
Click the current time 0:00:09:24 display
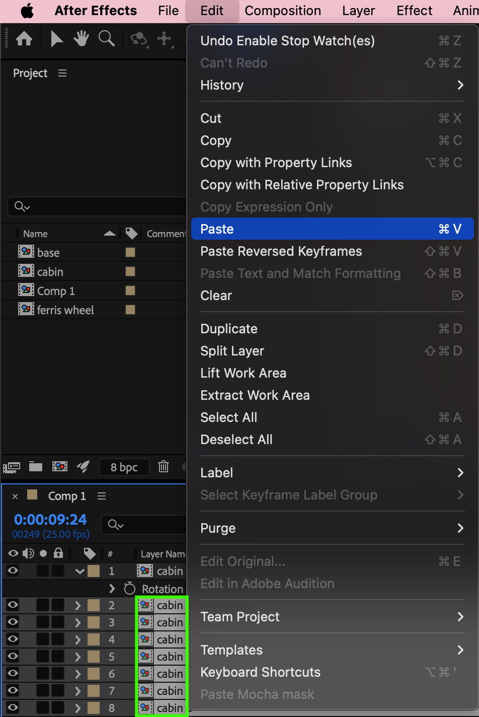(x=50, y=519)
